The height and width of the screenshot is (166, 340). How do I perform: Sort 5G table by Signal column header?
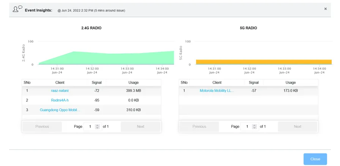[254, 83]
